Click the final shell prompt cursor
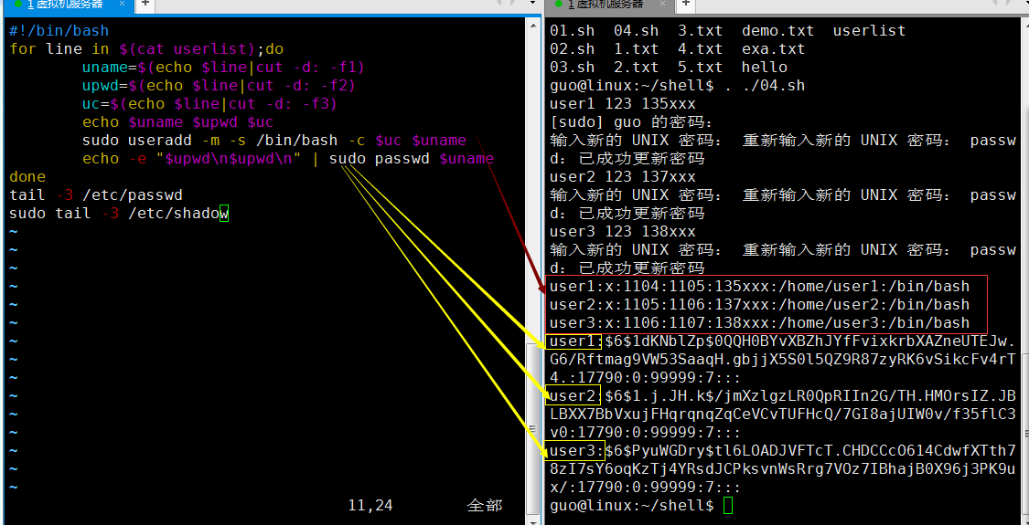1029x525 pixels. 727,505
